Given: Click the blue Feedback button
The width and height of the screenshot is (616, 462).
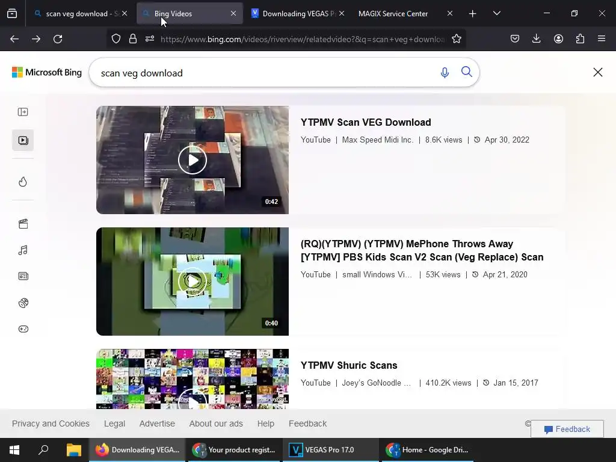Looking at the screenshot, I should 567,429.
